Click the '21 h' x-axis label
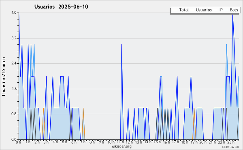Screen dimensions: 243x150 [x=212, y=142]
